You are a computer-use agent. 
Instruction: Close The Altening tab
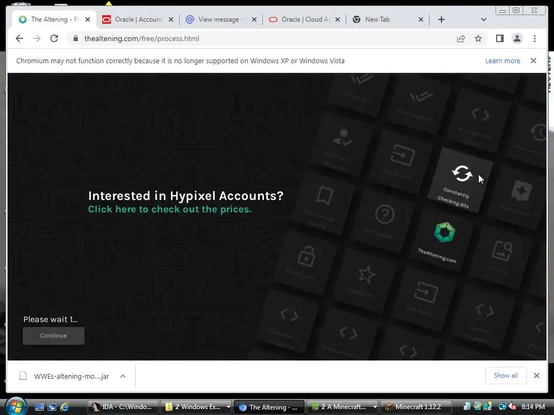pos(88,19)
